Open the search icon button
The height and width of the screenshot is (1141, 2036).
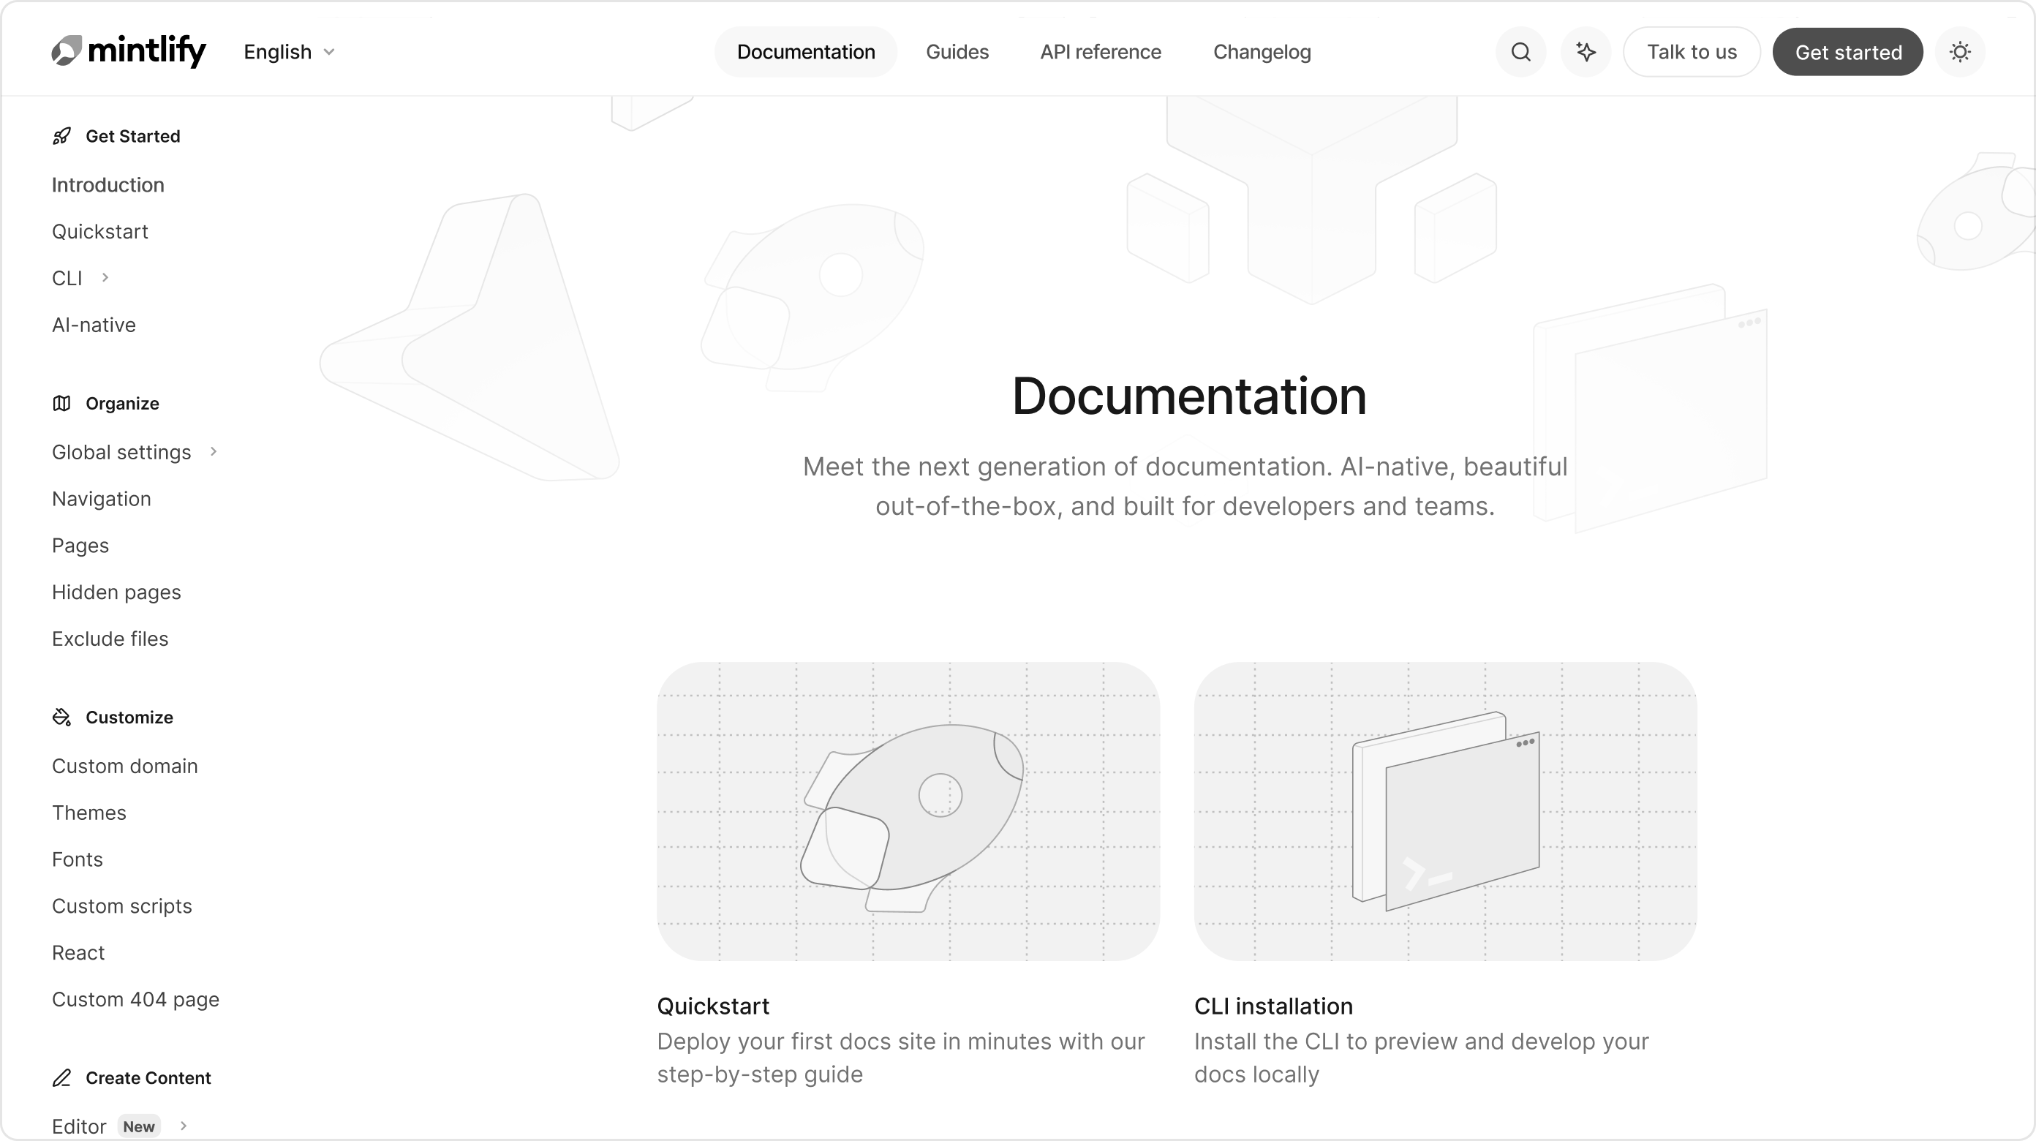[1520, 52]
